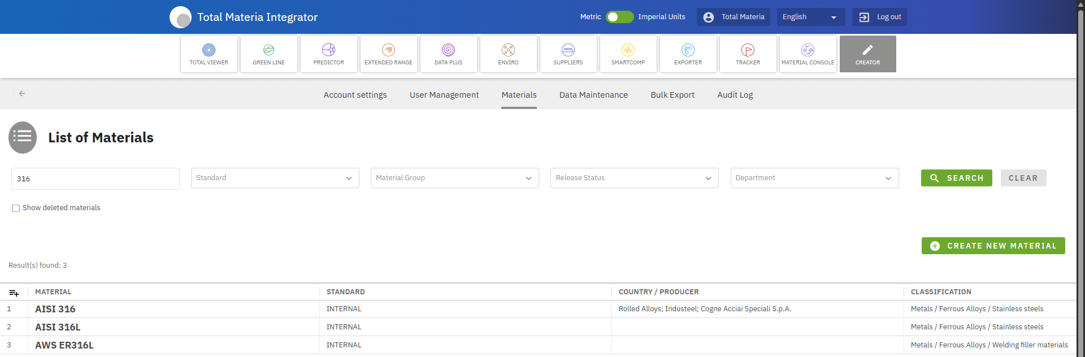This screenshot has height=357, width=1085.
Task: Open the SmartComp module
Action: coord(628,54)
